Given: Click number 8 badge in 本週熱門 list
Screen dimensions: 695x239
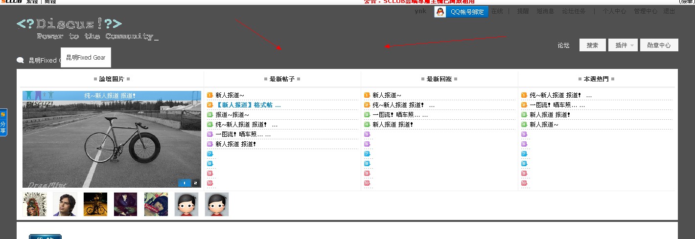Looking at the screenshot, I should coord(524,164).
